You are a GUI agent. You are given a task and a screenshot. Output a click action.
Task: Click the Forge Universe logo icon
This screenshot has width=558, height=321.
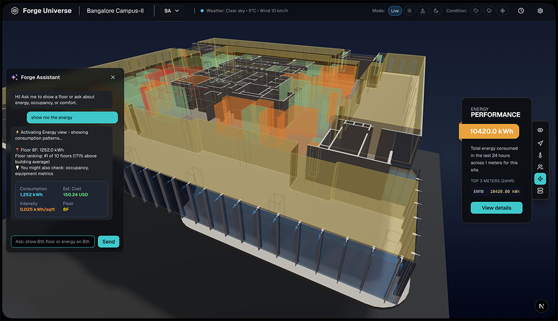pyautogui.click(x=15, y=11)
